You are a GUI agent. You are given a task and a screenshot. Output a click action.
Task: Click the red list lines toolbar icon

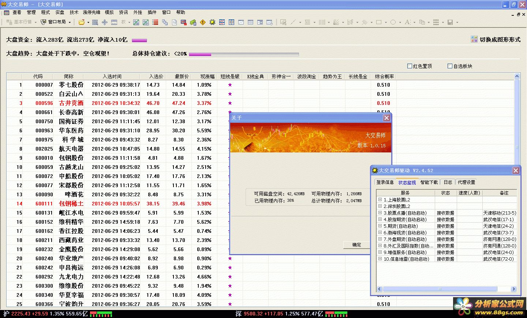click(155, 22)
